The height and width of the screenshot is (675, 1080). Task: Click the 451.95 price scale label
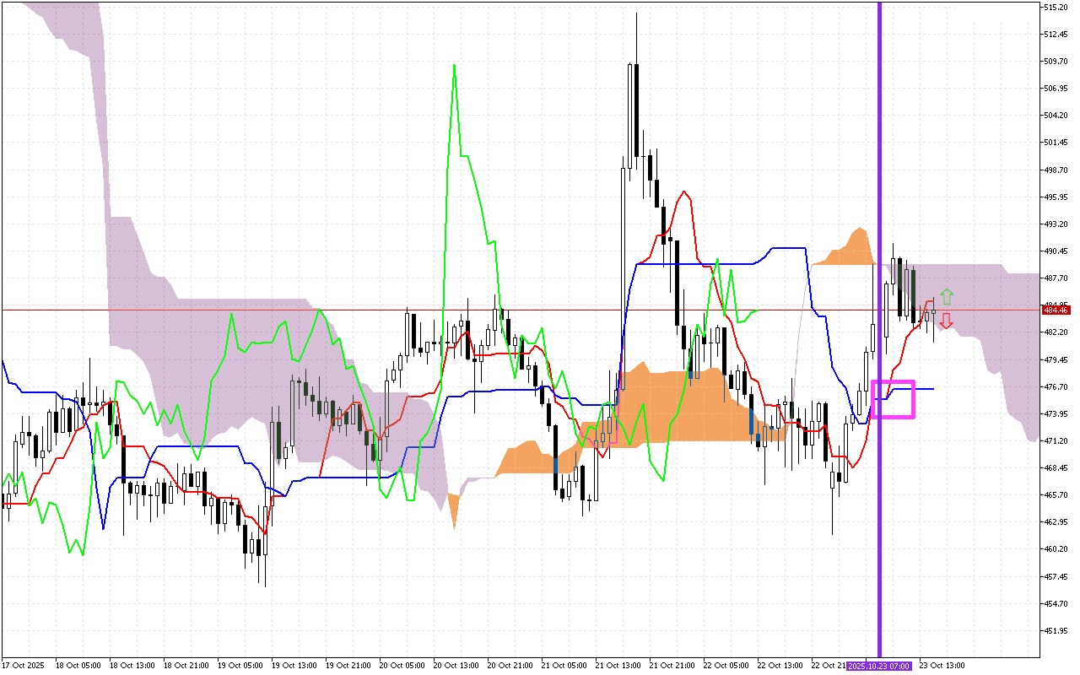(1056, 630)
